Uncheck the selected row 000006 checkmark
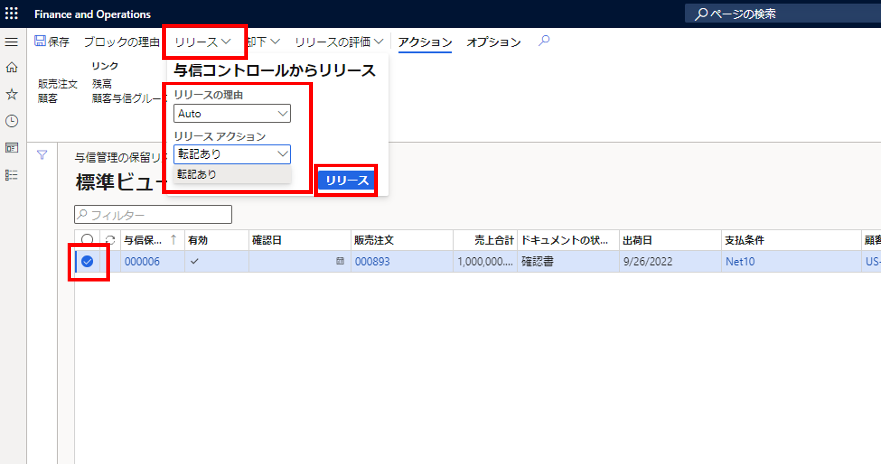The image size is (881, 464). point(87,261)
